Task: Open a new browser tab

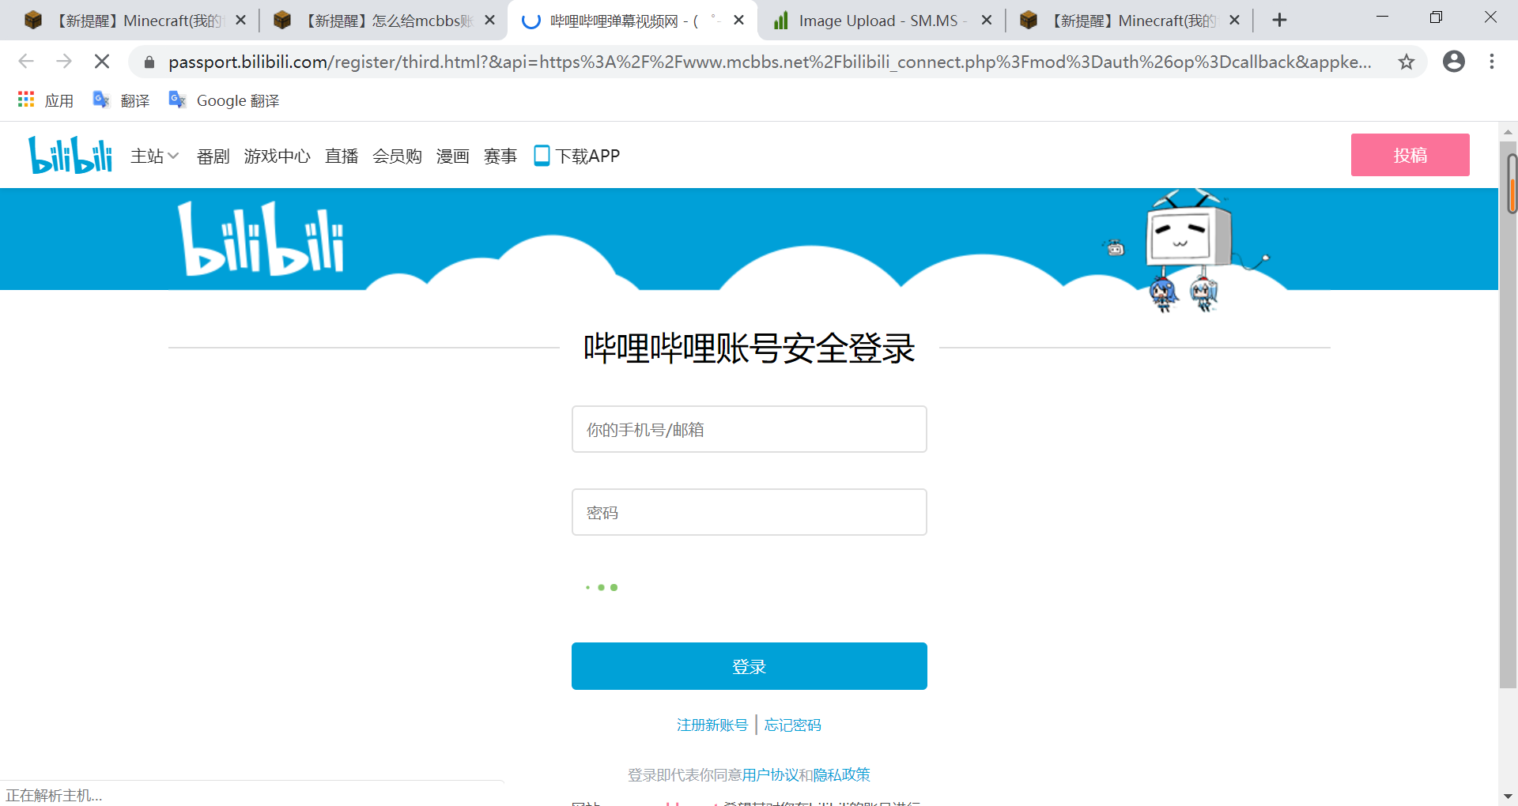Action: [x=1280, y=21]
